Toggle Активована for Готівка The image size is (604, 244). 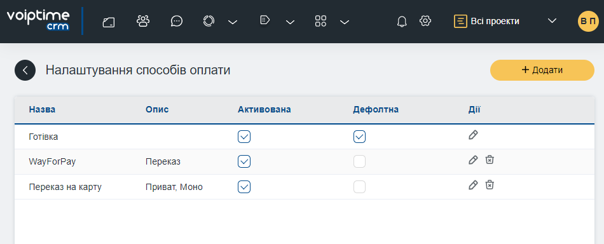pyautogui.click(x=244, y=137)
